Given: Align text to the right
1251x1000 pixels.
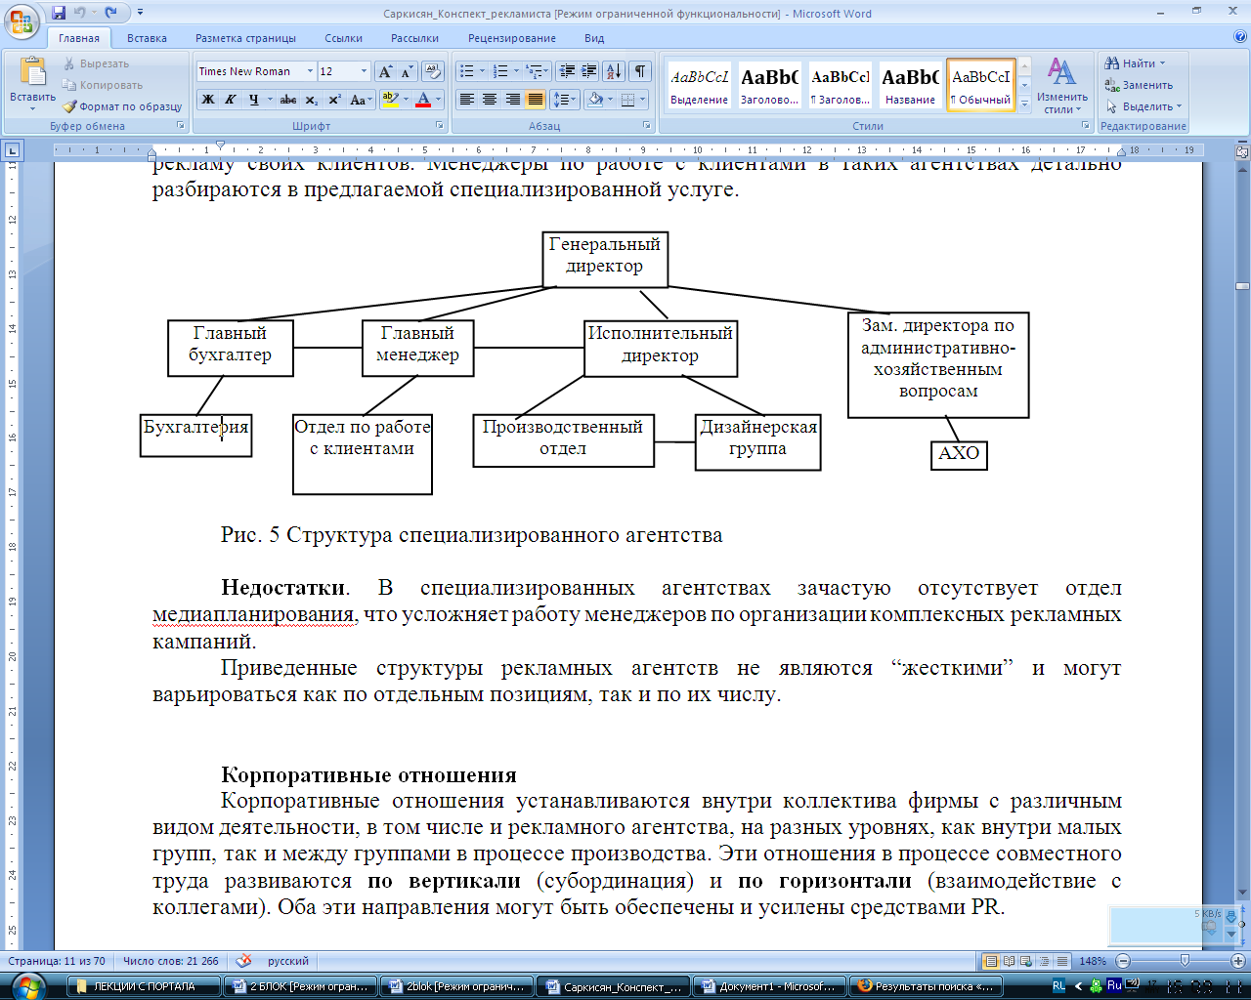Looking at the screenshot, I should tap(512, 100).
